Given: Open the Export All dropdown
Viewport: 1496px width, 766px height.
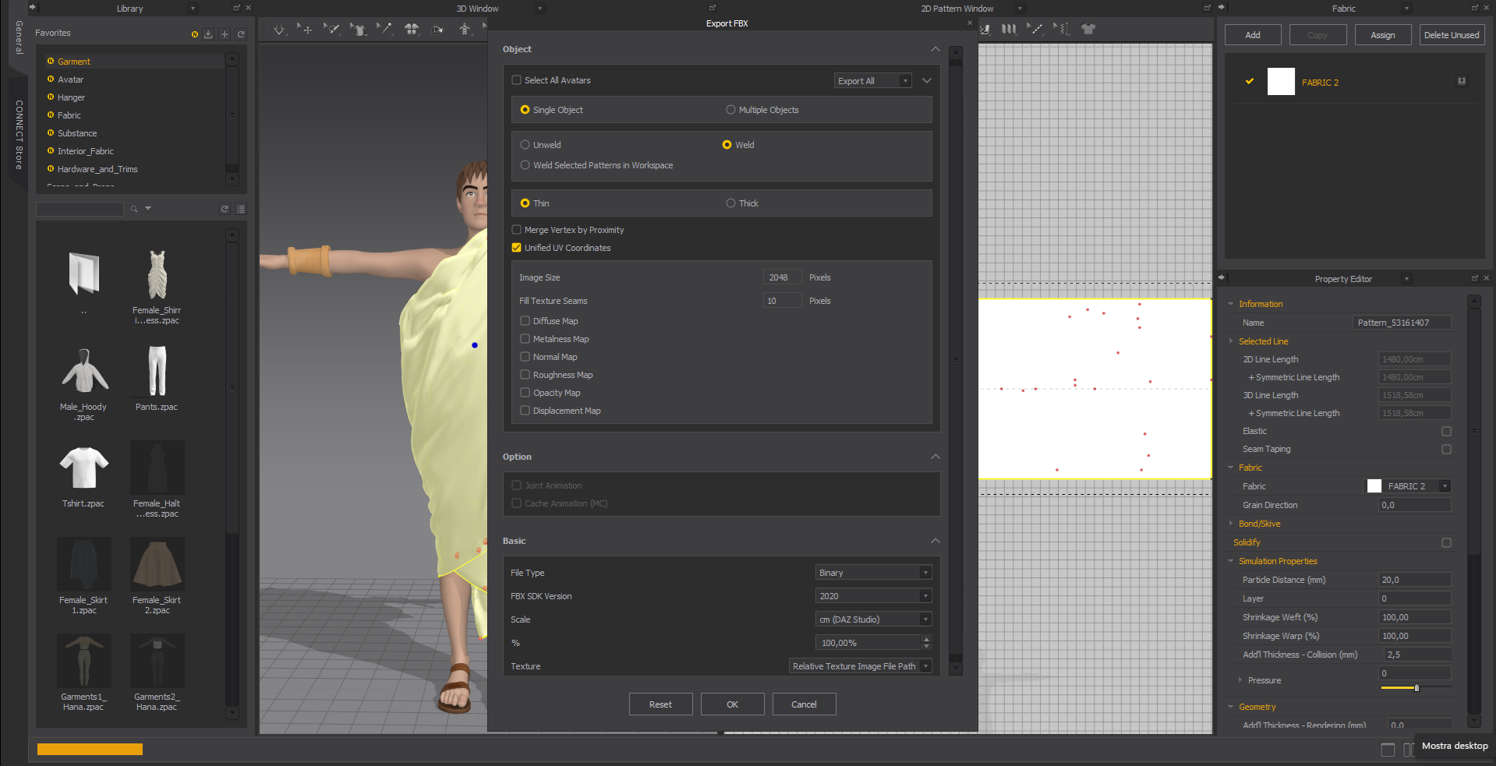Looking at the screenshot, I should pyautogui.click(x=873, y=81).
